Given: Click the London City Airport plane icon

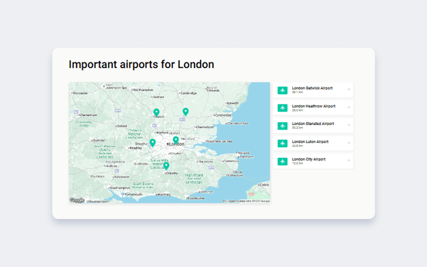Looking at the screenshot, I should click(x=282, y=161).
